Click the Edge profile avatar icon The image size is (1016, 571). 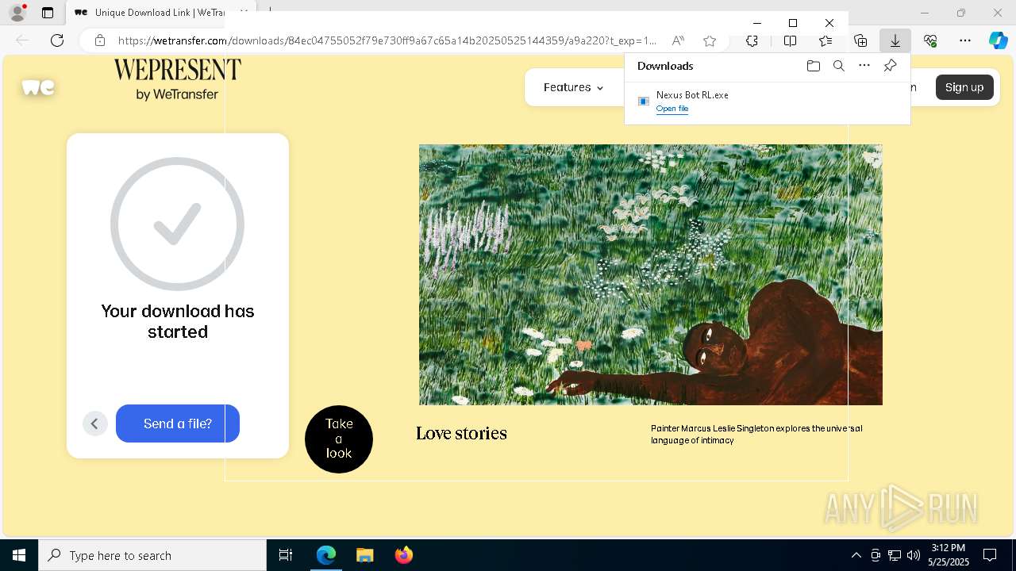point(17,13)
